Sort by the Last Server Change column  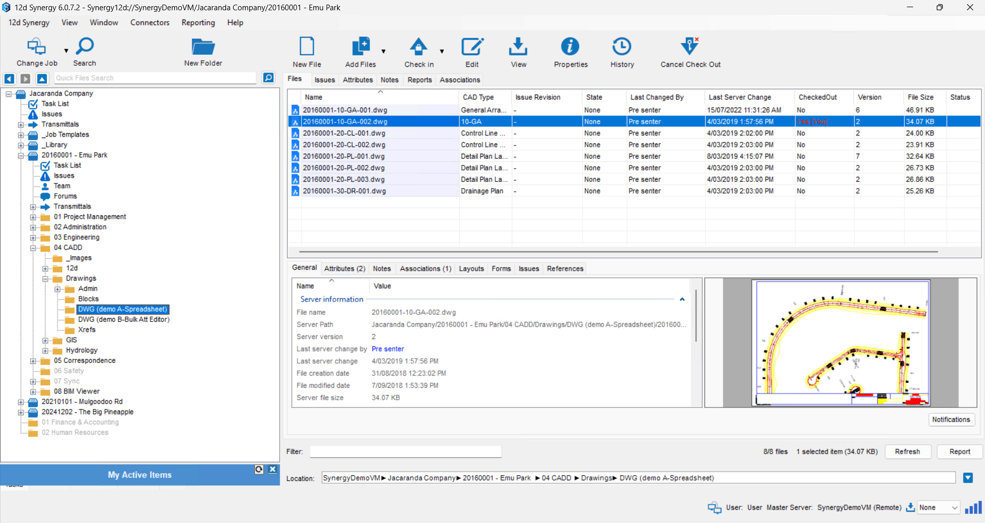click(749, 97)
